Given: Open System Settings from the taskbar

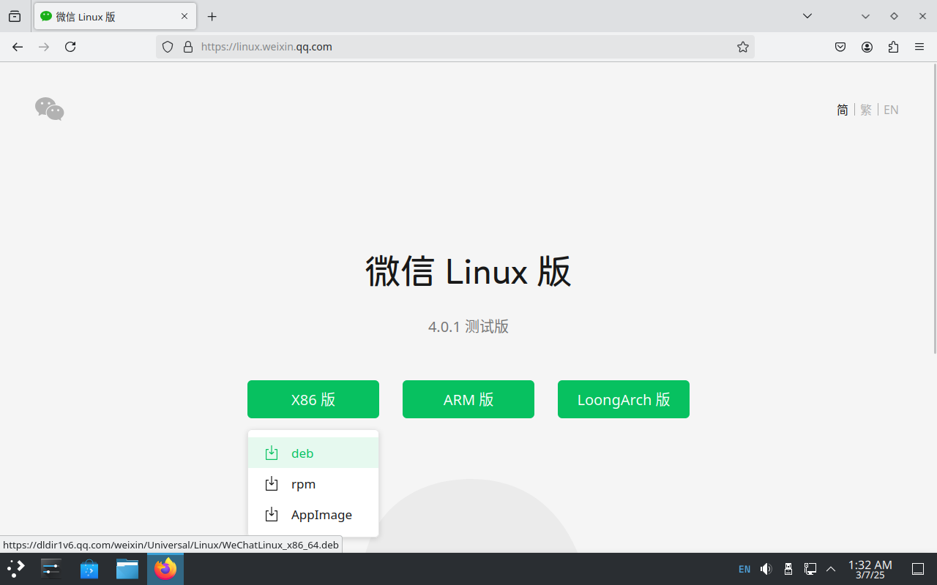Looking at the screenshot, I should [x=51, y=569].
